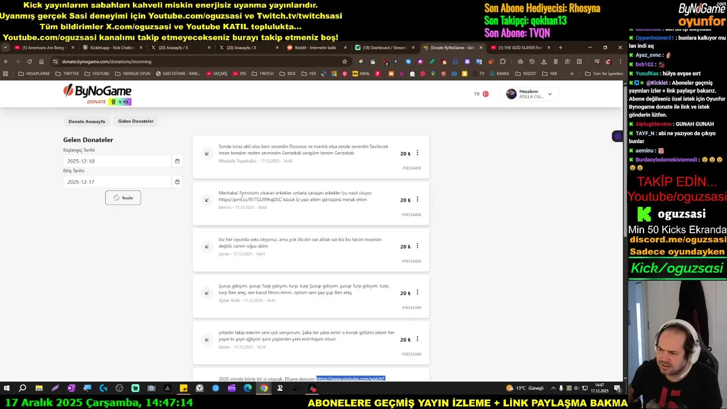Click donation ID #18334399
This screenshot has height=409, width=727.
412,308
